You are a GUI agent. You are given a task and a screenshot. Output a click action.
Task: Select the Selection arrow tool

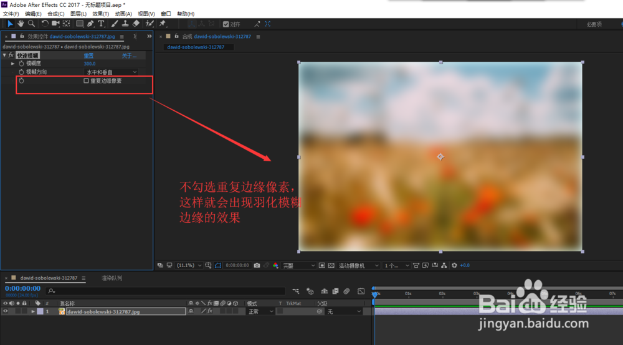pos(10,24)
